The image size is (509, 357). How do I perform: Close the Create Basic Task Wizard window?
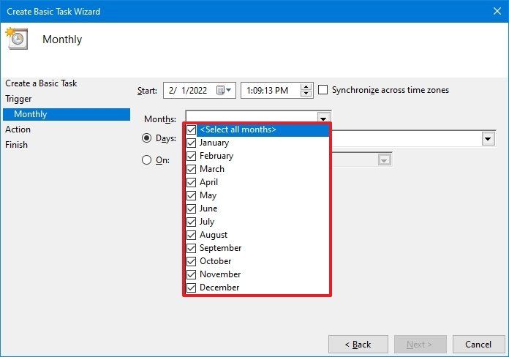click(x=497, y=11)
